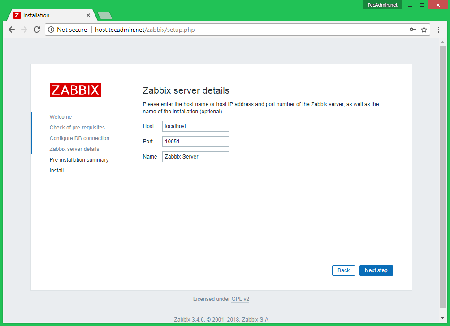The width and height of the screenshot is (450, 326).
Task: Focus the Host input field
Action: tap(195, 126)
